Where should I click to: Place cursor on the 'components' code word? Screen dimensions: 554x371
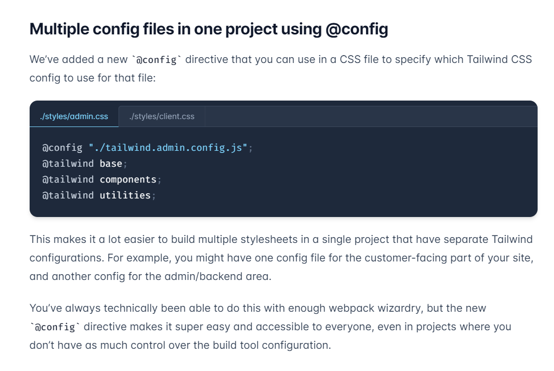click(x=128, y=179)
